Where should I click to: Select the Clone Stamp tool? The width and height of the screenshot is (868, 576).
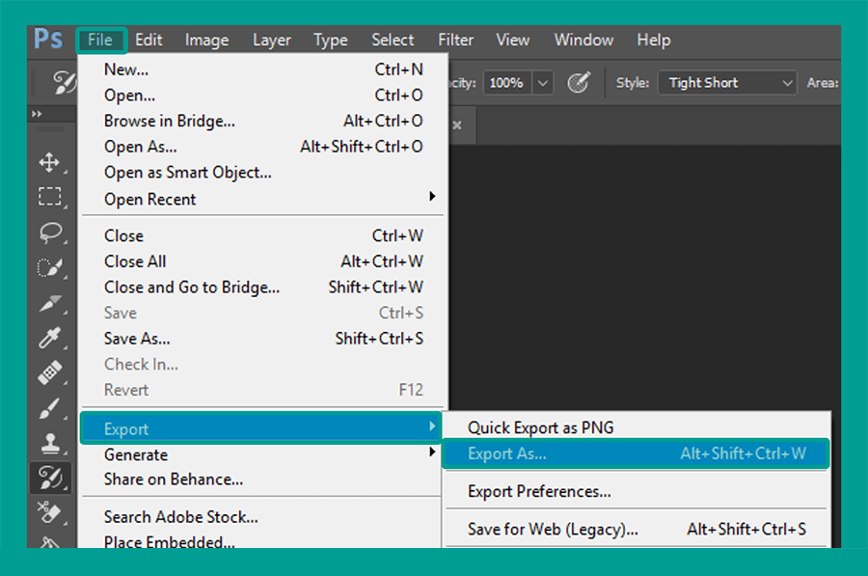(50, 443)
